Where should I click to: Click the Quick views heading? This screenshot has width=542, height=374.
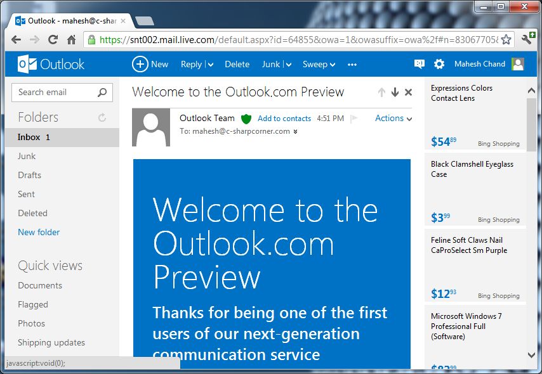[50, 266]
